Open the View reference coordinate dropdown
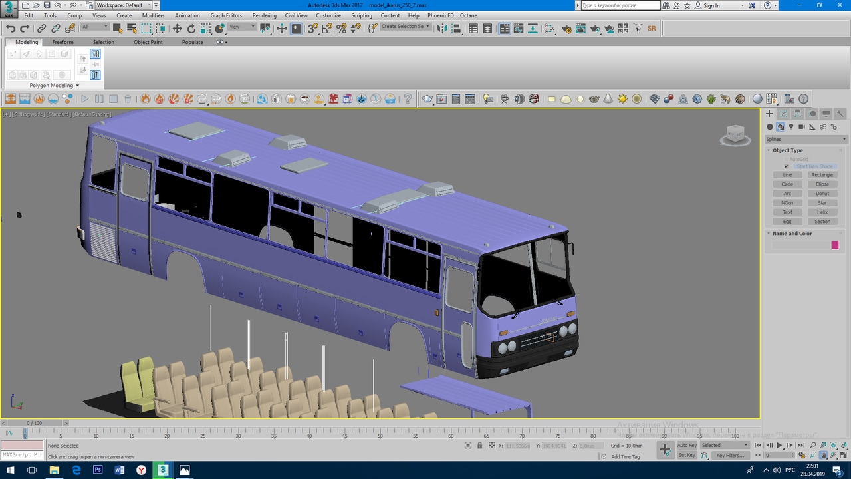The height and width of the screenshot is (479, 851). pos(242,27)
